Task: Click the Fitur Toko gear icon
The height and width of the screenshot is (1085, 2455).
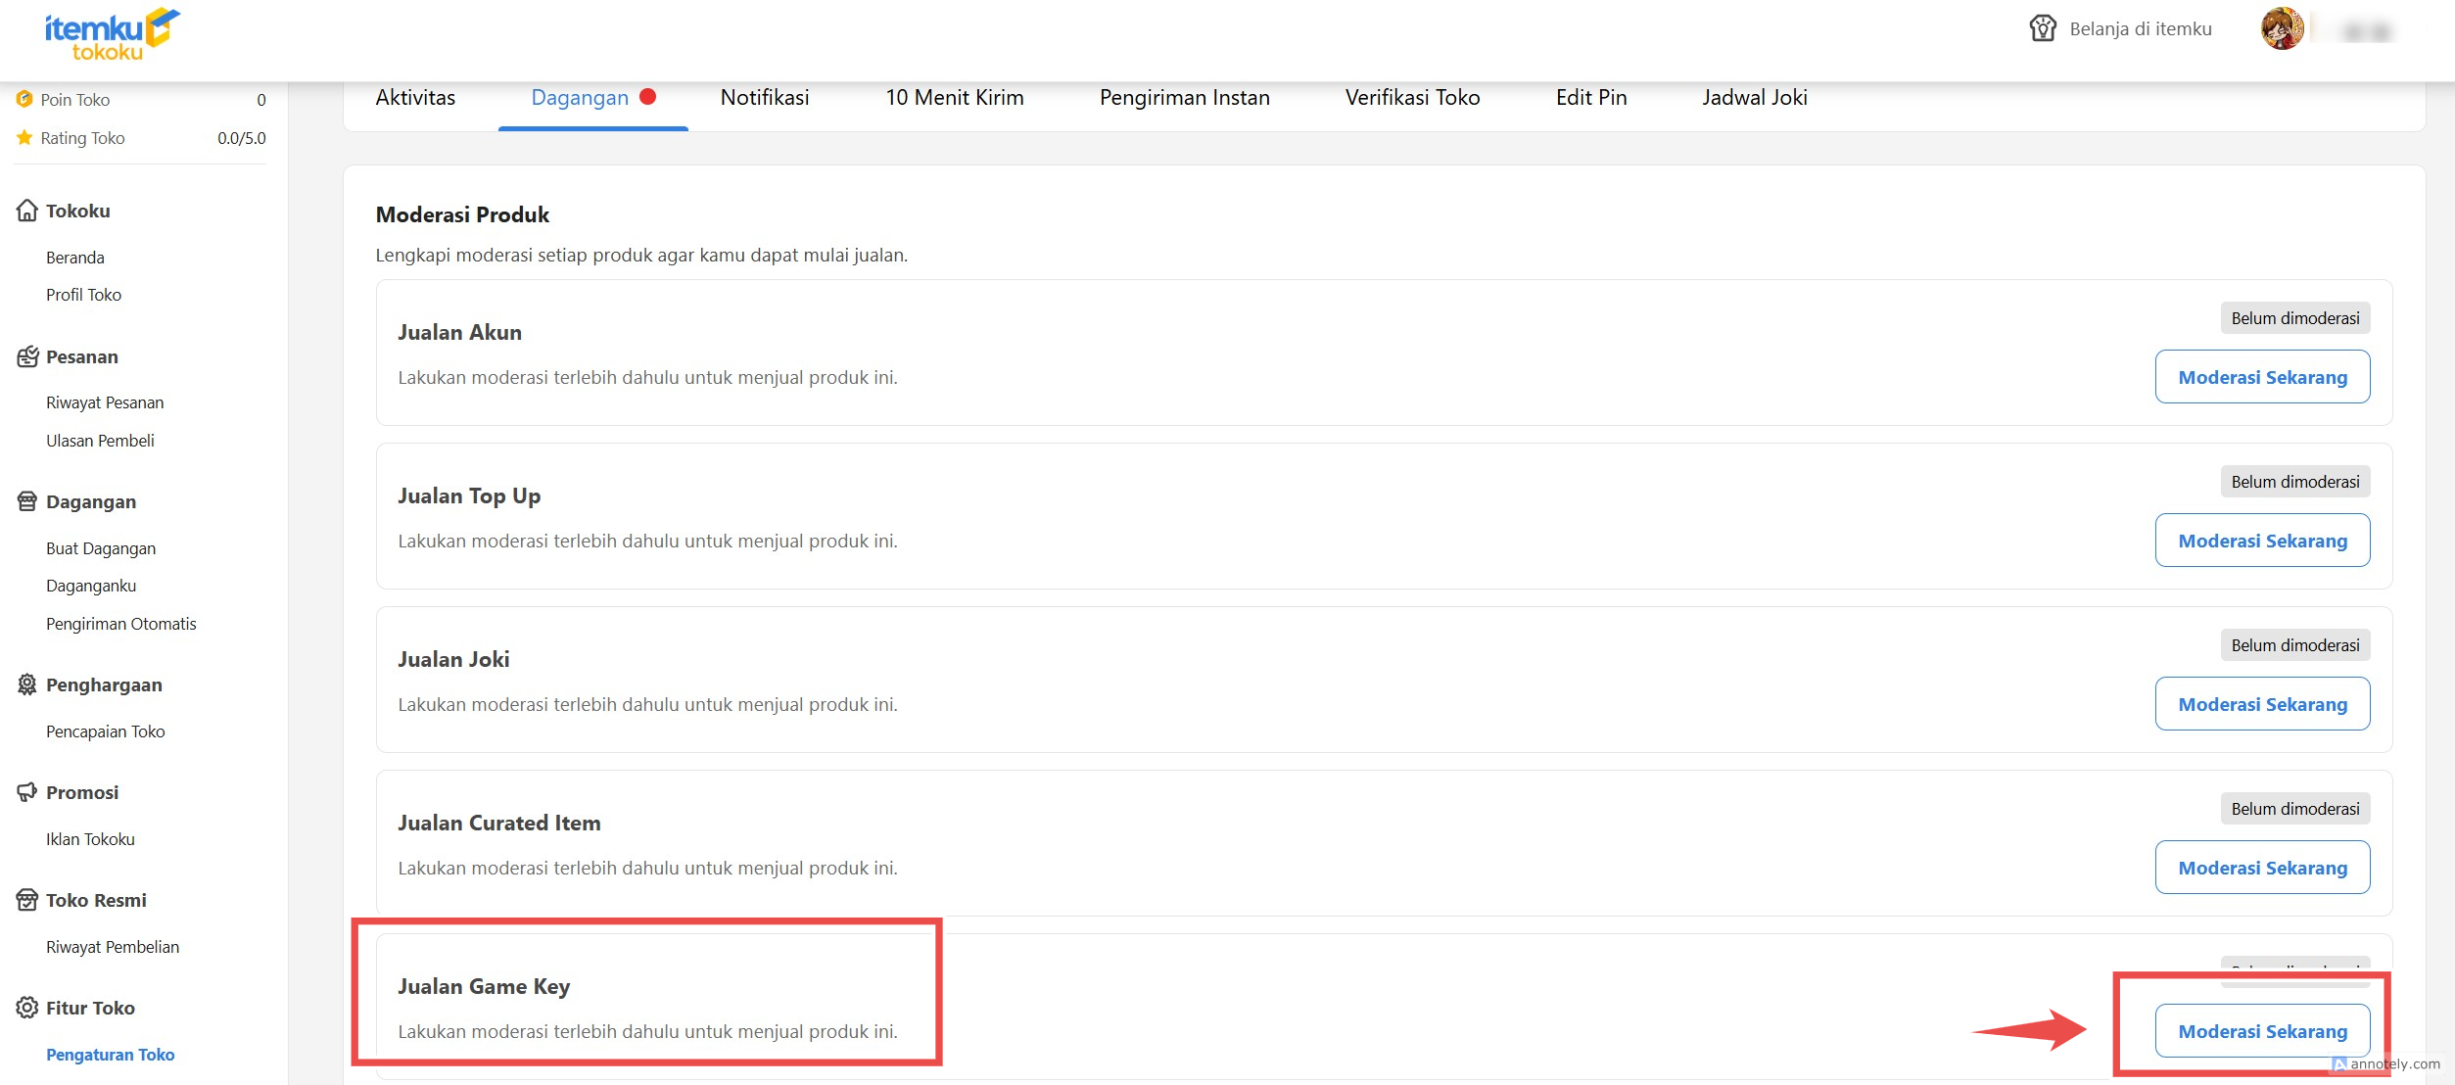Action: click(27, 1008)
